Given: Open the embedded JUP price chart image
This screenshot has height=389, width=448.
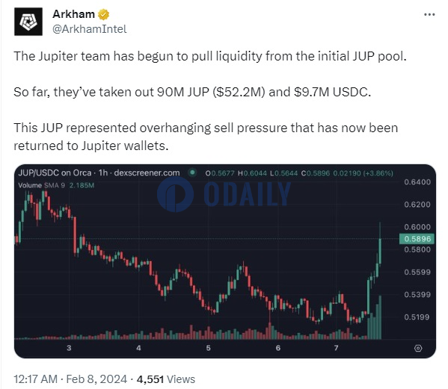Looking at the screenshot, I should 225,261.
